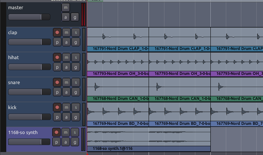This screenshot has height=155, width=263.
Task: Open kick track group button
Action: click(x=76, y=117)
